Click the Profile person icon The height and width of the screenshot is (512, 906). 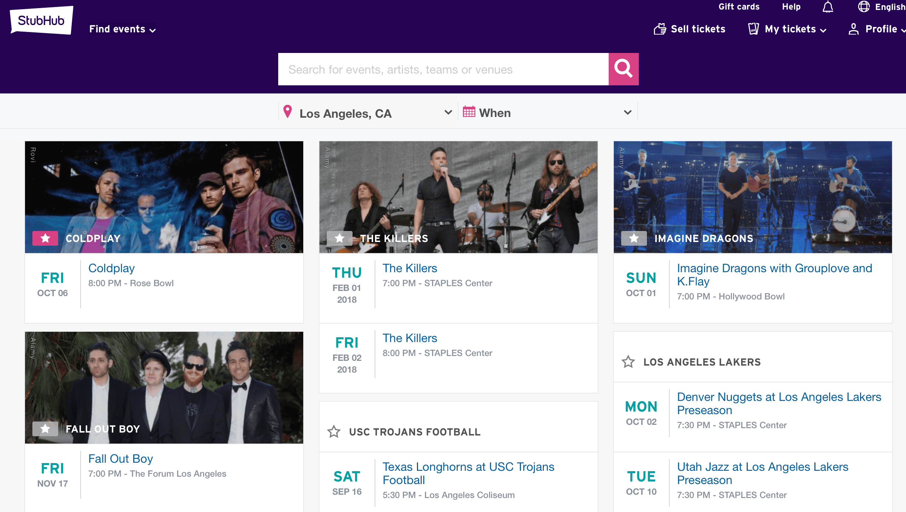click(853, 29)
